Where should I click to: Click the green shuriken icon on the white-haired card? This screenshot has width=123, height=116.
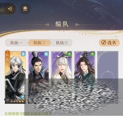click(70, 54)
